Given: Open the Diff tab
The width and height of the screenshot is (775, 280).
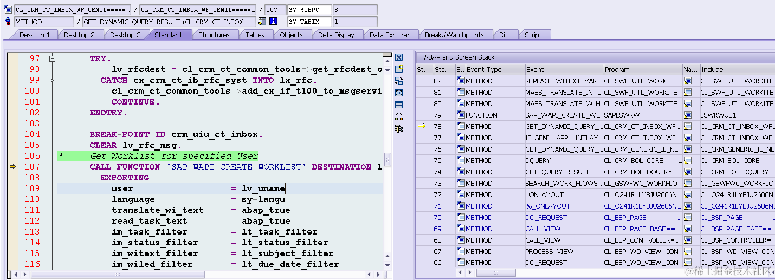Looking at the screenshot, I should click(504, 35).
